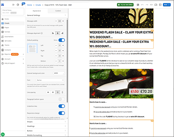The image size is (174, 137).
Task: Align message to the right
Action: point(62,33)
